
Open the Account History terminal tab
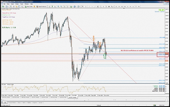(x=12, y=103)
